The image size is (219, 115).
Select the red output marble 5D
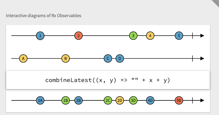pos(179,100)
